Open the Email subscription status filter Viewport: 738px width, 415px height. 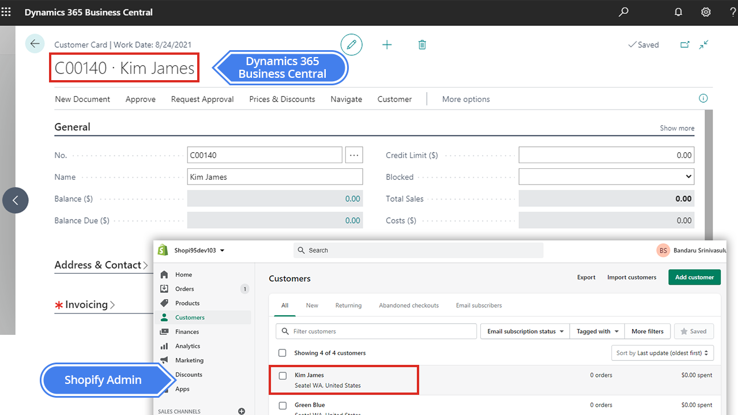pyautogui.click(x=524, y=331)
